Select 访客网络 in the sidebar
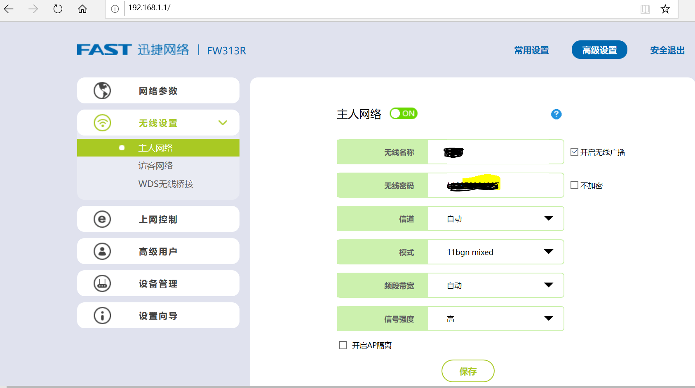 click(155, 165)
